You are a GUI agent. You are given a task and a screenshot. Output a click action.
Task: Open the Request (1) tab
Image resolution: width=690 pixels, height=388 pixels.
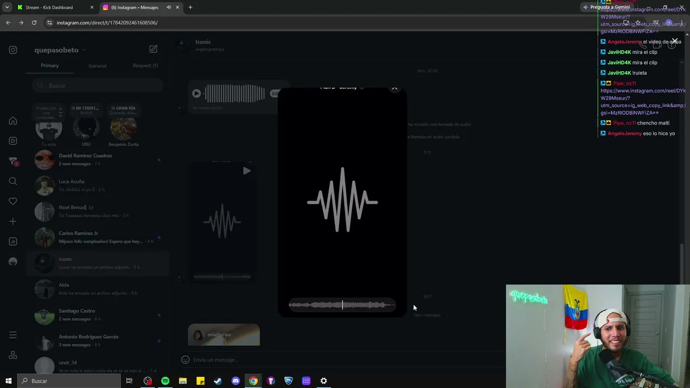pyautogui.click(x=145, y=66)
